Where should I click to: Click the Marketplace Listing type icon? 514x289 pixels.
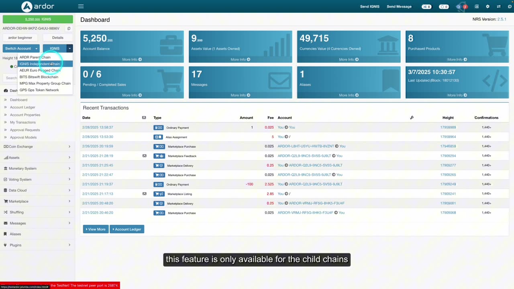tap(159, 194)
